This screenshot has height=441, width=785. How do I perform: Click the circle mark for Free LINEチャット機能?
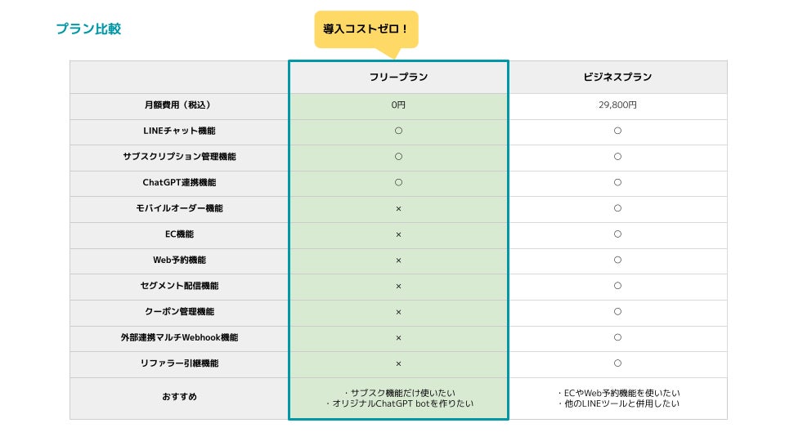tap(398, 131)
